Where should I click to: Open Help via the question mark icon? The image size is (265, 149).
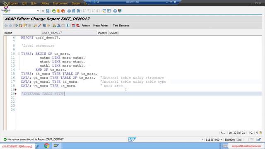115,11
